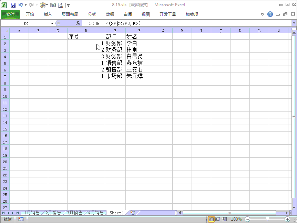Open the 开发工具 ribbon tab
Viewport: 297px width, 223px height.
point(168,14)
